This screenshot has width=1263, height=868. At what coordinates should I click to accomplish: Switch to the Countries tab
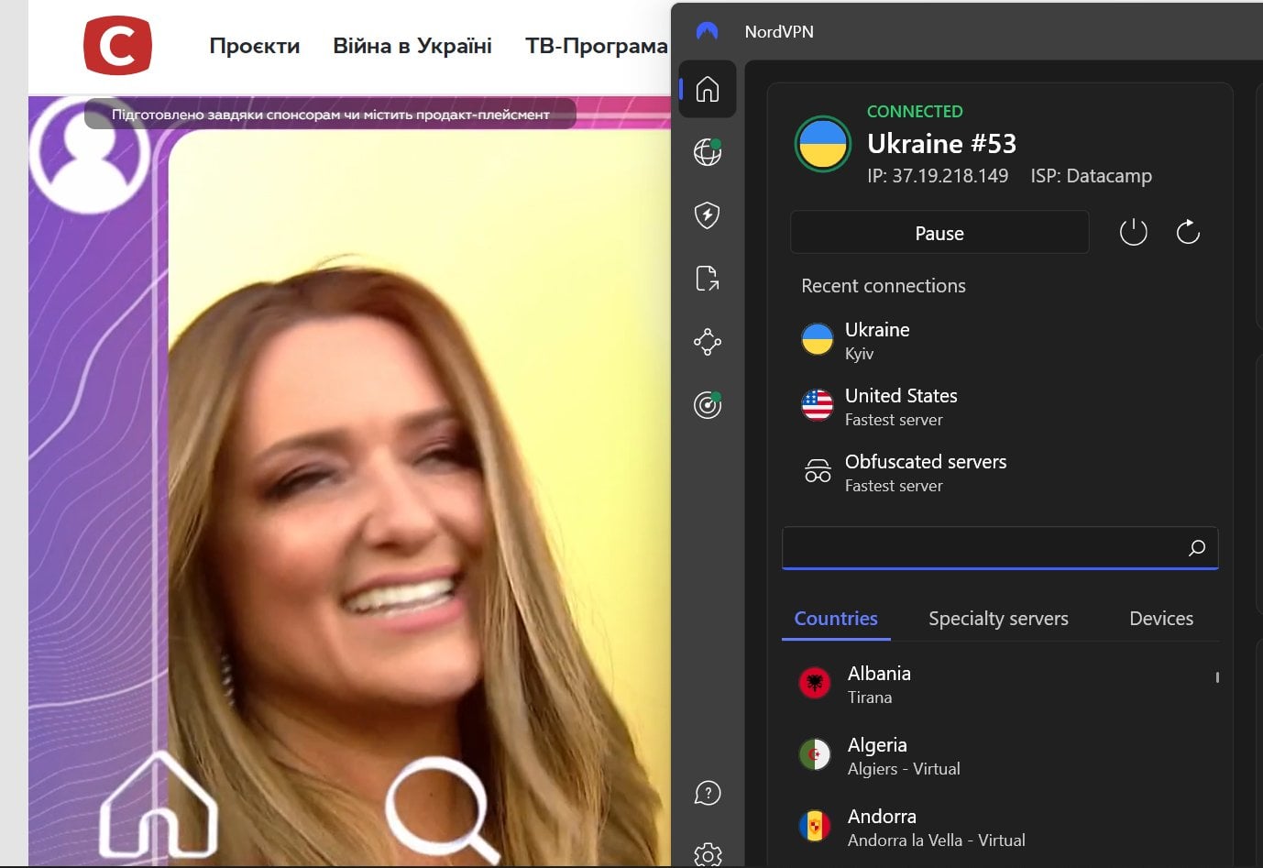(x=835, y=619)
